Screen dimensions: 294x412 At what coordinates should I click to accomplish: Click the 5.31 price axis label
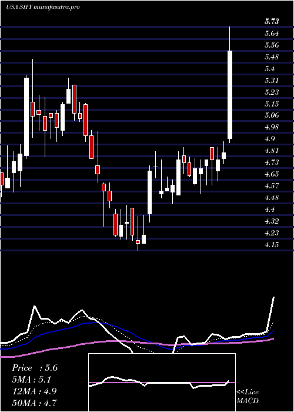point(272,81)
